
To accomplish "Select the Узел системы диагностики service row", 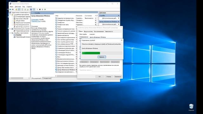I will click(x=66, y=40).
